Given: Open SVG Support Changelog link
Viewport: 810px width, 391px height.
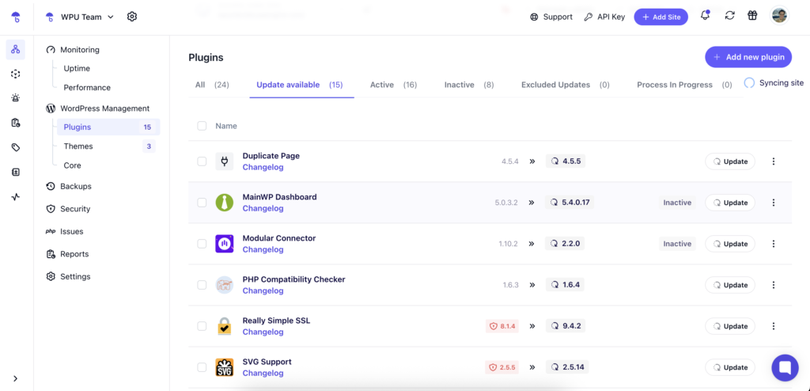Looking at the screenshot, I should tap(263, 373).
